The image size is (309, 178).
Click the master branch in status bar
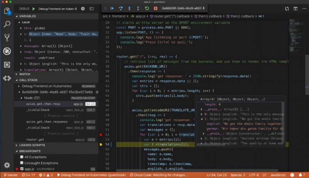point(11,175)
